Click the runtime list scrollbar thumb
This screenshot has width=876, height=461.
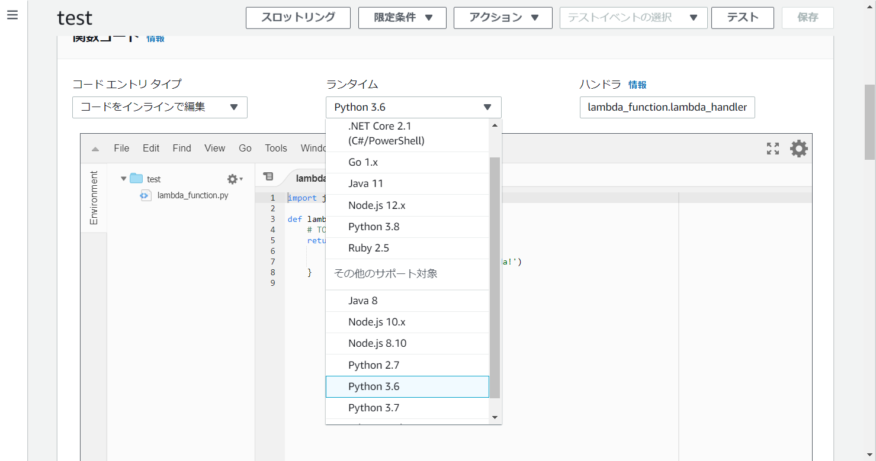(495, 278)
